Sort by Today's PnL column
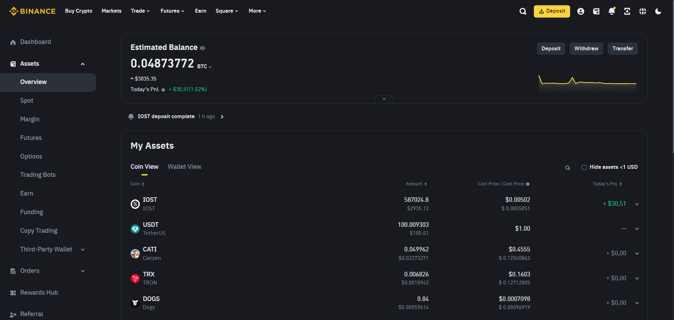674x320 pixels. point(607,184)
